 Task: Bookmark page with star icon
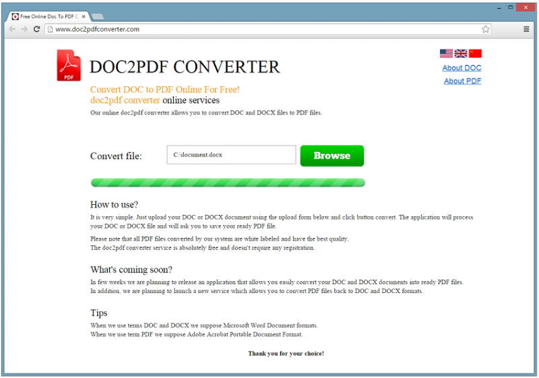[485, 29]
